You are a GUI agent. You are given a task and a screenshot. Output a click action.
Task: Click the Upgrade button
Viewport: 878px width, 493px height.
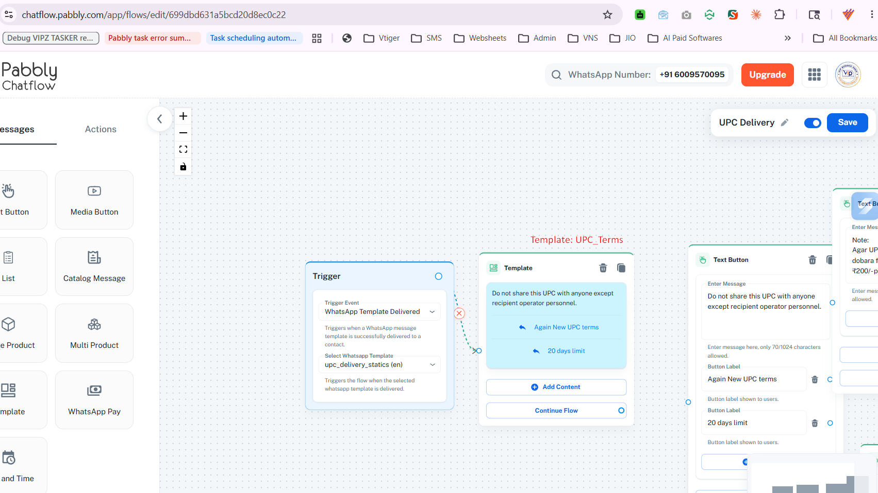pos(768,75)
